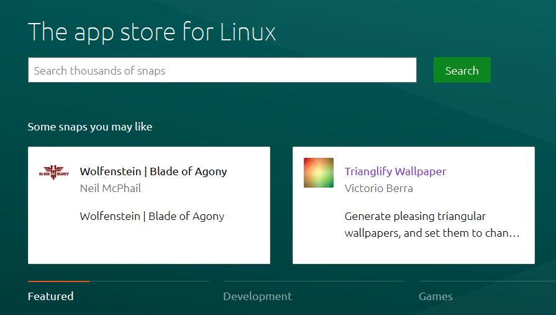The height and width of the screenshot is (315, 556).
Task: Click the 'Some snaps you may like' label
Action: [90, 127]
